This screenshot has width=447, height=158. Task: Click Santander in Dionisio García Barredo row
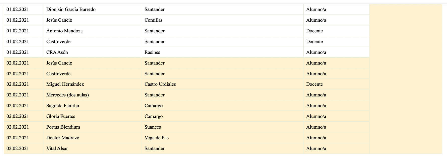click(x=155, y=9)
